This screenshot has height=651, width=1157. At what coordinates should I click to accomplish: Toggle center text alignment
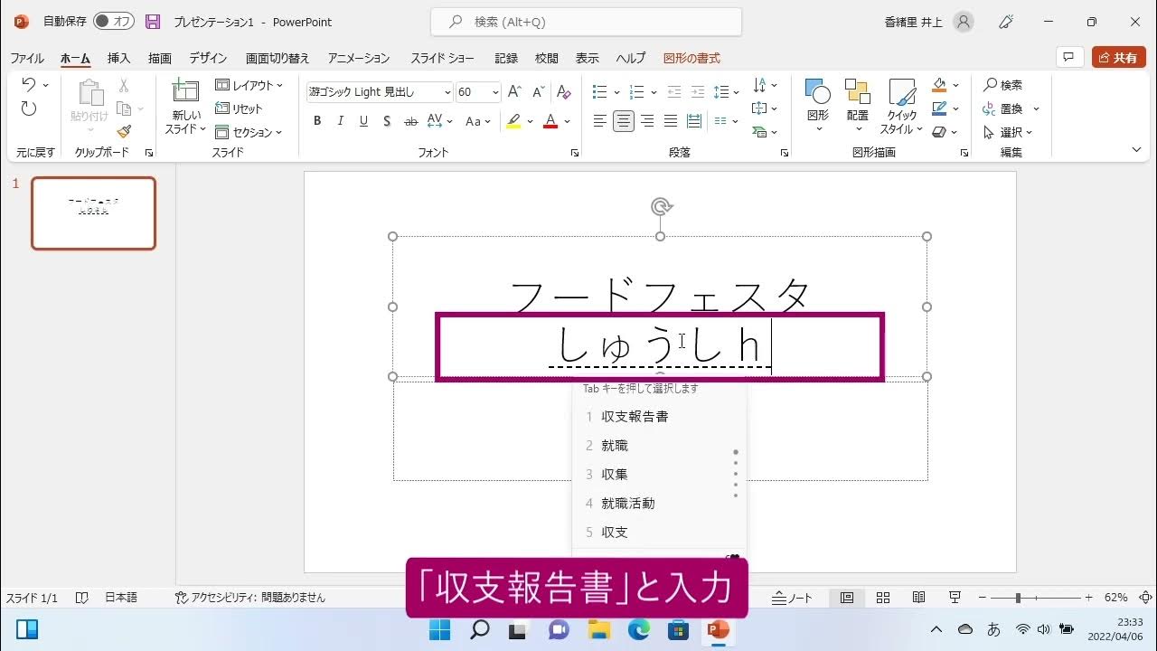[624, 121]
